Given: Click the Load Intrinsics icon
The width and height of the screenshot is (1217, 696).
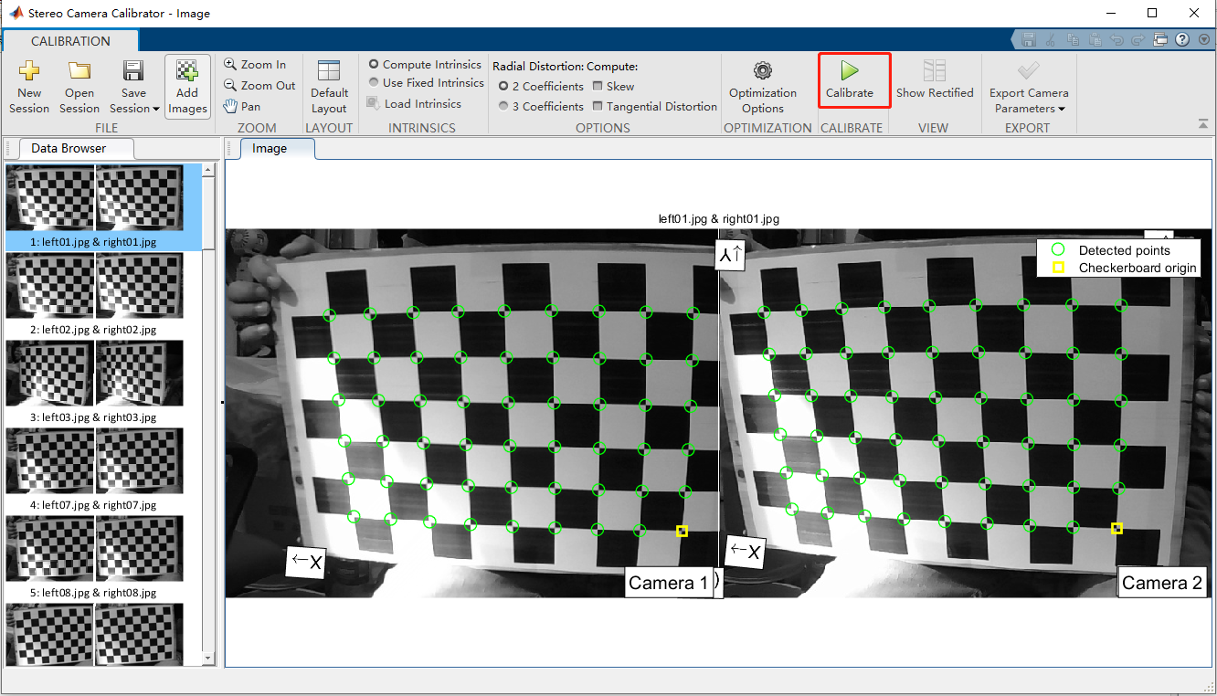Looking at the screenshot, I should tap(373, 103).
